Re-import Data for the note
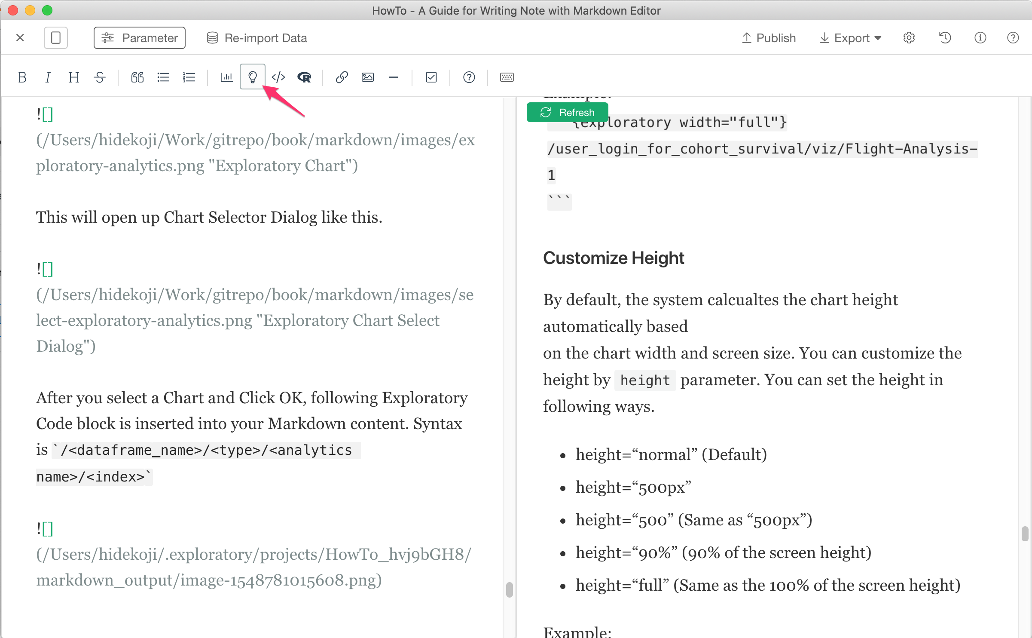Viewport: 1032px width, 638px height. [x=257, y=38]
